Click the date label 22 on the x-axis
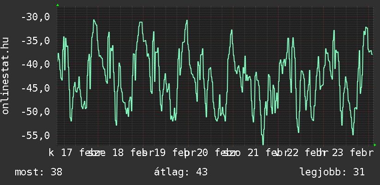This screenshot has width=380, height=185. tap(293, 153)
